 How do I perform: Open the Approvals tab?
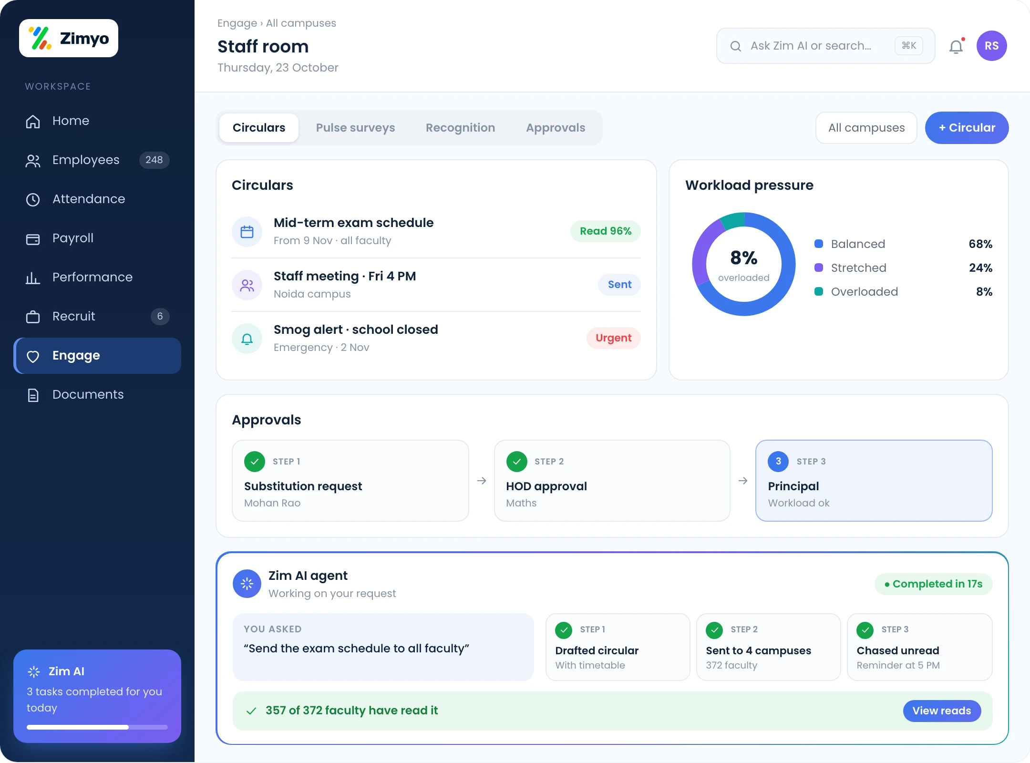pos(556,128)
